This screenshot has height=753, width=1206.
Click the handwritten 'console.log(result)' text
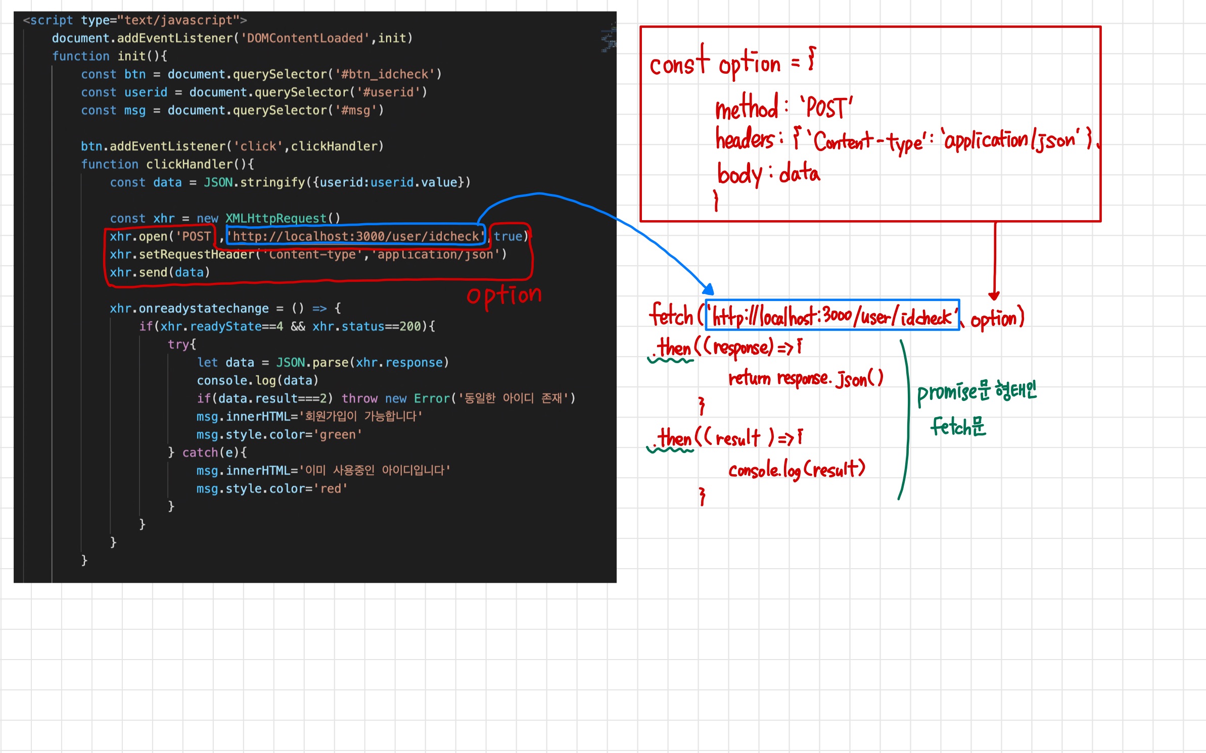pos(797,470)
